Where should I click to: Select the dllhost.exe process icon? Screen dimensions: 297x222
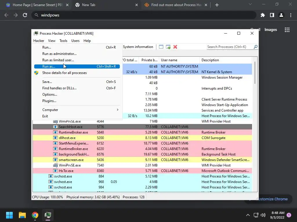(55, 138)
